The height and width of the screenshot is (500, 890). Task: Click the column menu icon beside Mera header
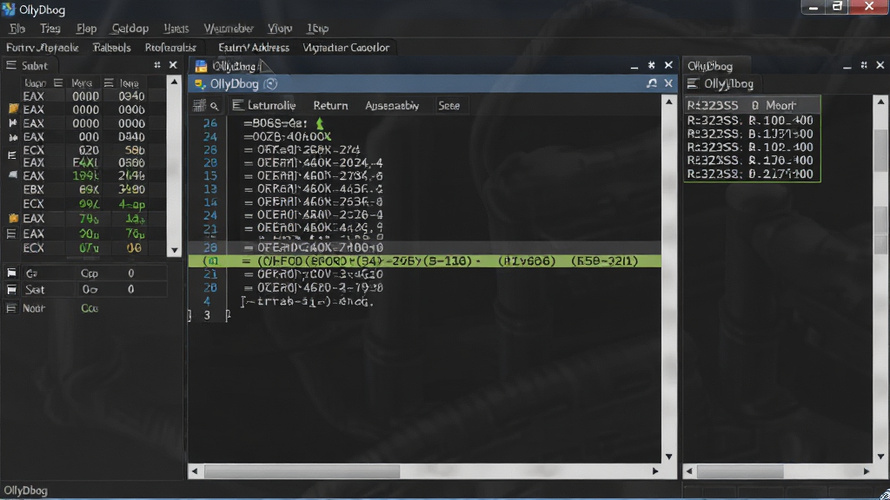109,82
